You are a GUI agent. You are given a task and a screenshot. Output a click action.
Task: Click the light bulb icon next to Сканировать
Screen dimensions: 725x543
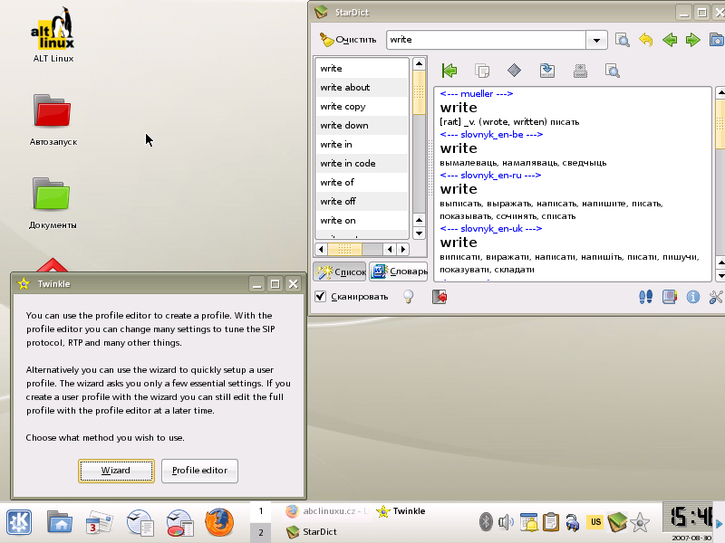click(x=408, y=297)
